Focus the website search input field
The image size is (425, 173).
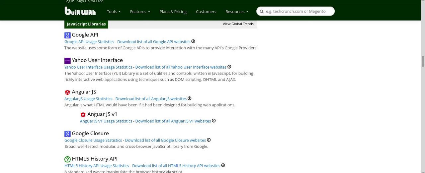pyautogui.click(x=296, y=11)
